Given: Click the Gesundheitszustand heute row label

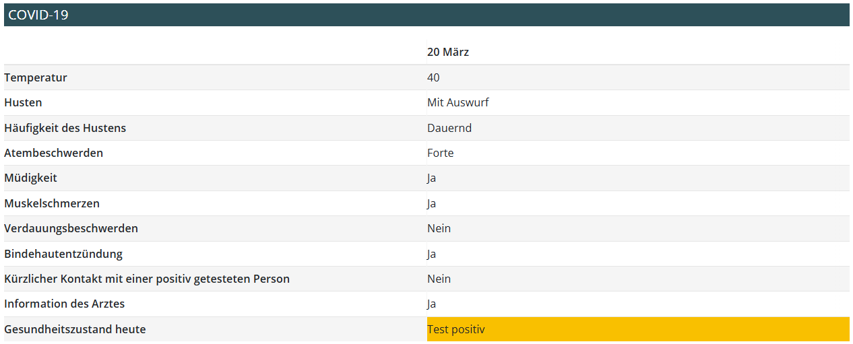Looking at the screenshot, I should pyautogui.click(x=75, y=329).
